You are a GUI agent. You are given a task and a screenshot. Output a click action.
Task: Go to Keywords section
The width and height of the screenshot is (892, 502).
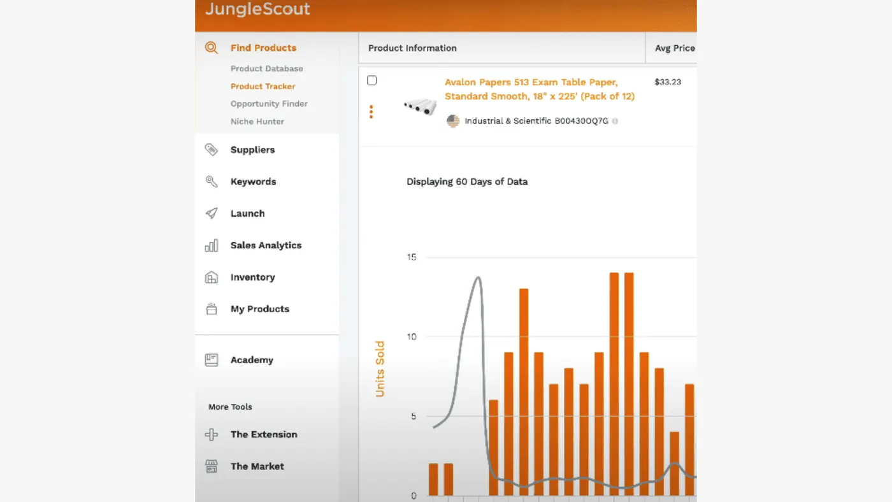tap(253, 182)
